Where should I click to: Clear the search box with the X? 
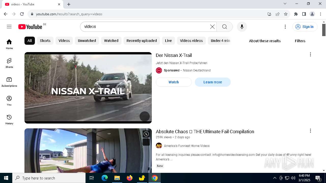click(x=212, y=27)
